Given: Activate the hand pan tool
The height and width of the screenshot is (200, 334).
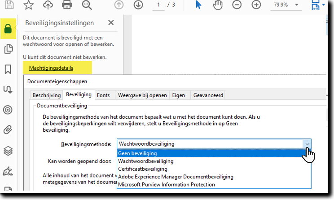Looking at the screenshot, I should click(217, 5).
